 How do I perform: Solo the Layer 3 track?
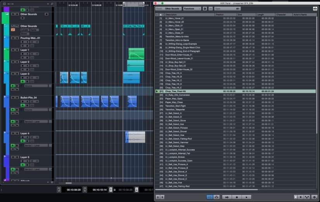(x=17, y=73)
